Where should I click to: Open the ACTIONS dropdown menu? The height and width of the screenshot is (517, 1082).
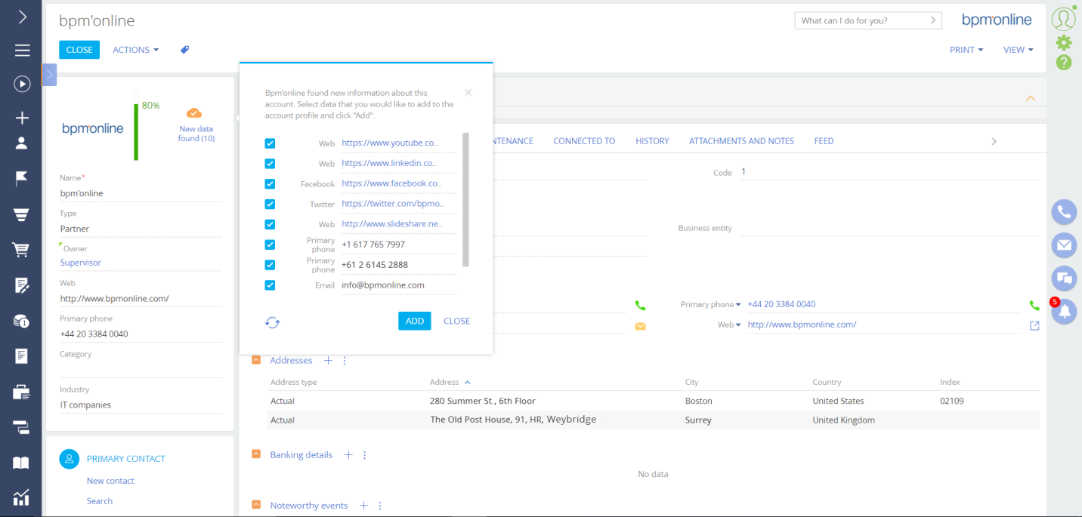(135, 50)
